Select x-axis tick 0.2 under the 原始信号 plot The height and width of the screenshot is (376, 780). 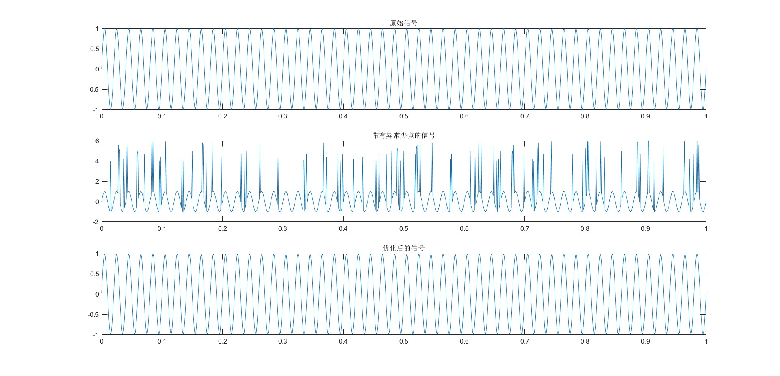(223, 116)
